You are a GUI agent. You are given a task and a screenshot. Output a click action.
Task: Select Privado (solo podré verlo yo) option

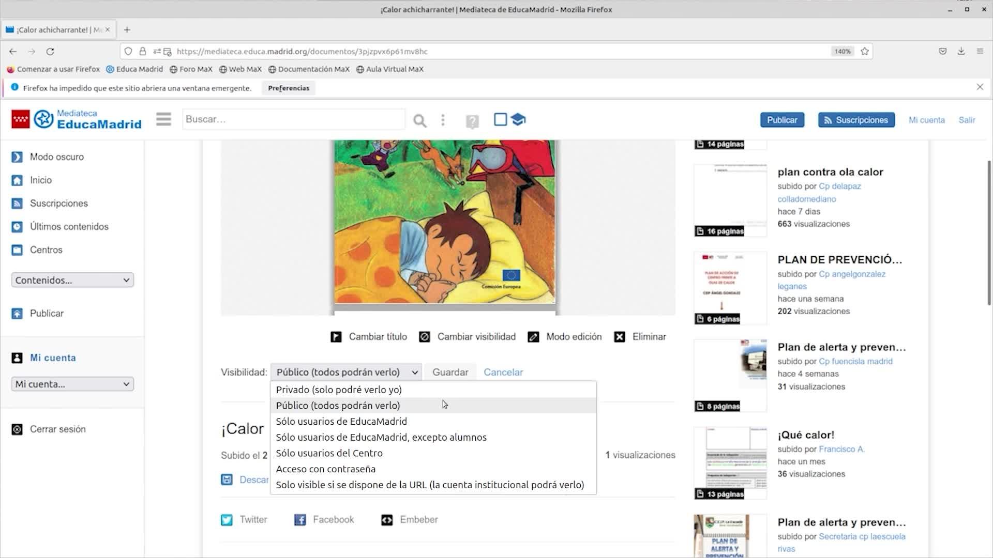coord(339,390)
